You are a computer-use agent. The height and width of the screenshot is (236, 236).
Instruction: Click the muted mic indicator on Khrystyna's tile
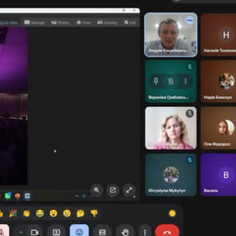point(190,160)
